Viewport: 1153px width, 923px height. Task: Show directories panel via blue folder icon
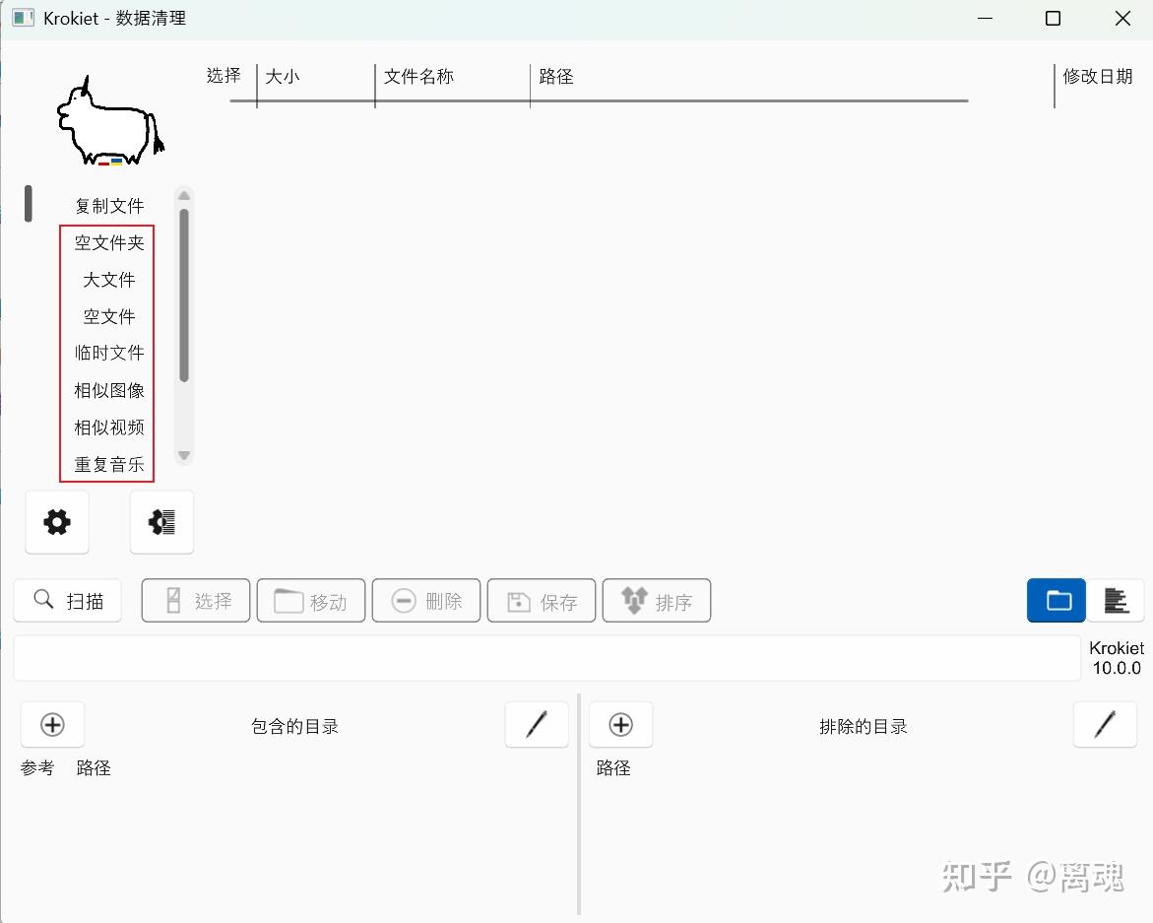coord(1056,601)
